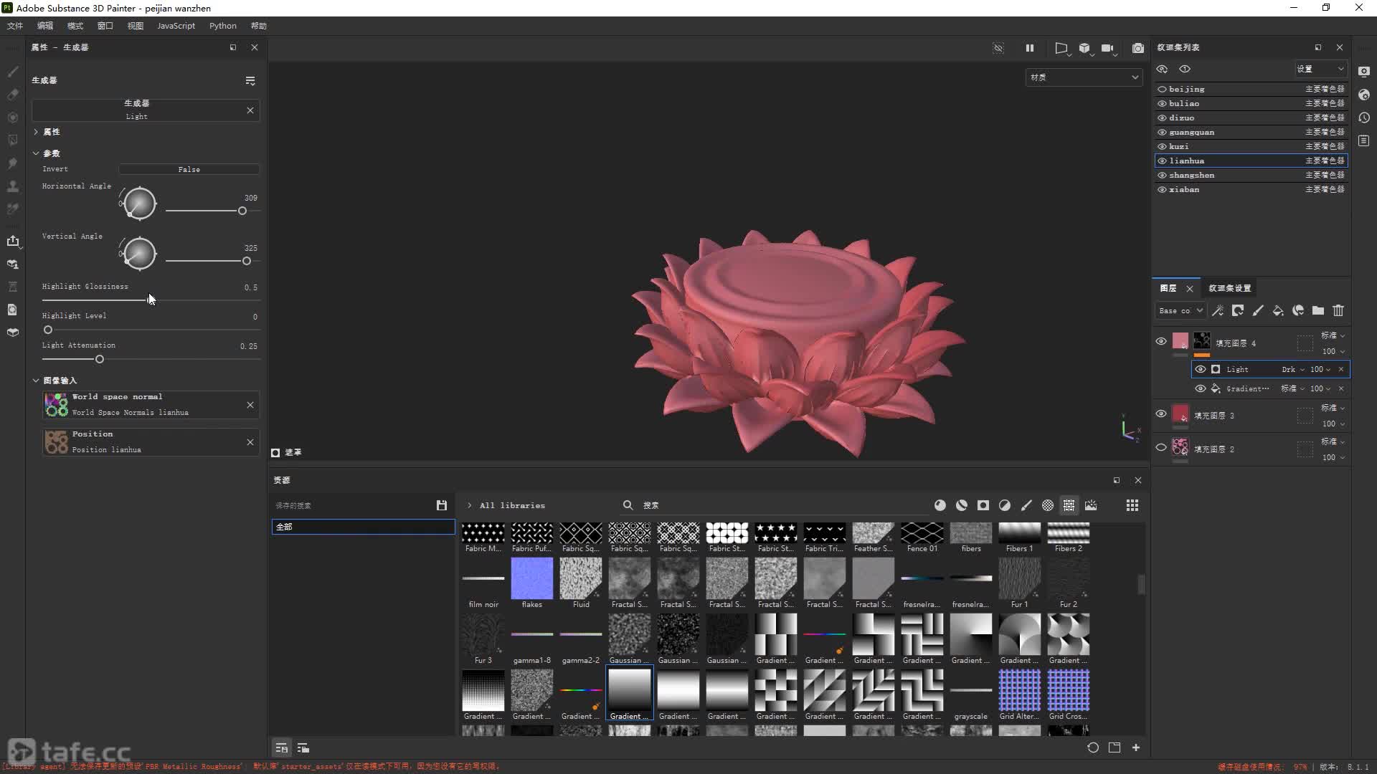Click the refresh icon at assets bottom
Screen dimensions: 1377x774
pyautogui.click(x=1093, y=747)
